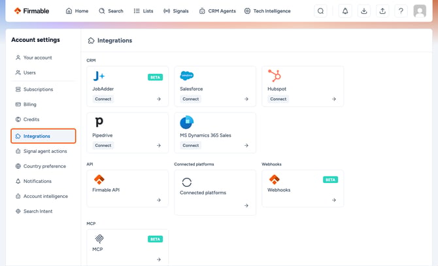Open CRM Agents in top navigation
This screenshot has width=438, height=266.
217,11
